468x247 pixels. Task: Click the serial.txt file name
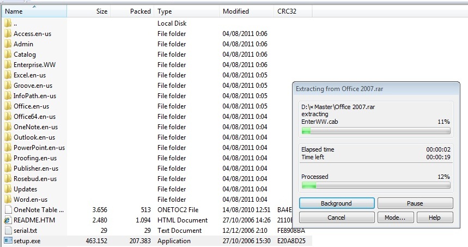[26, 231]
